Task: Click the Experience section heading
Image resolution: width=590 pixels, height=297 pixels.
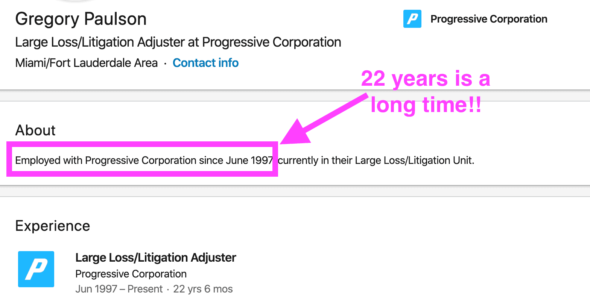Action: point(53,226)
